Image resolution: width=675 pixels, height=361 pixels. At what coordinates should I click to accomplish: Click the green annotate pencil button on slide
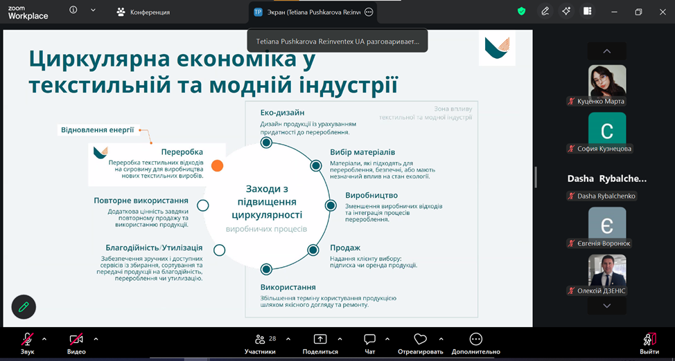tap(24, 307)
